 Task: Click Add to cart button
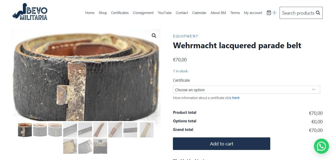222,144
